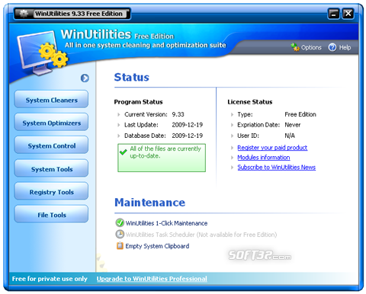The width and height of the screenshot is (366, 294).
Task: Click WinUtilities Task Scheduler disabled entry
Action: pyautogui.click(x=201, y=235)
